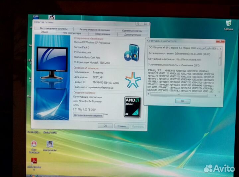Switch to the Оборудование tab
The width and height of the screenshot is (239, 177).
click(103, 34)
